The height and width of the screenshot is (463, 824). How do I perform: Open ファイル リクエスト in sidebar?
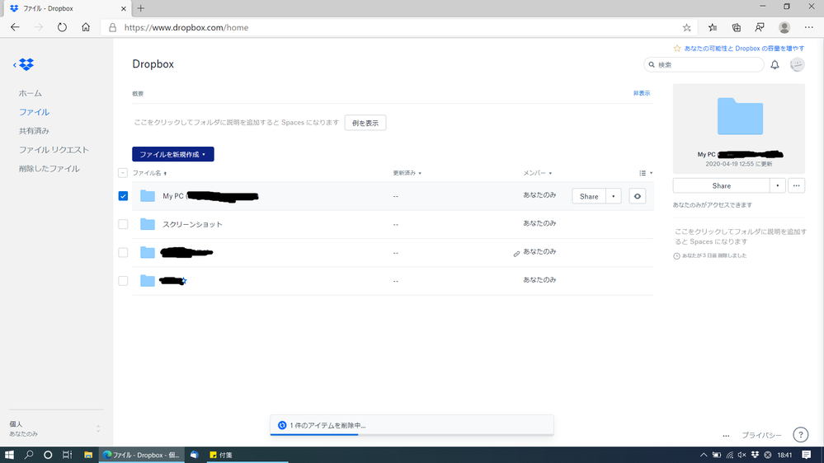(x=54, y=150)
